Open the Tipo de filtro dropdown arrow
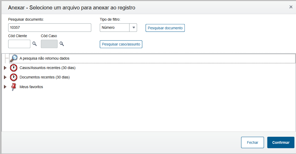Image resolution: width=296 pixels, height=154 pixels. point(133,28)
